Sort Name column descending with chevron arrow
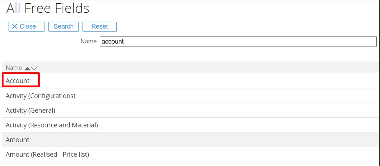Screen dimensions: 380x166 [x=34, y=68]
